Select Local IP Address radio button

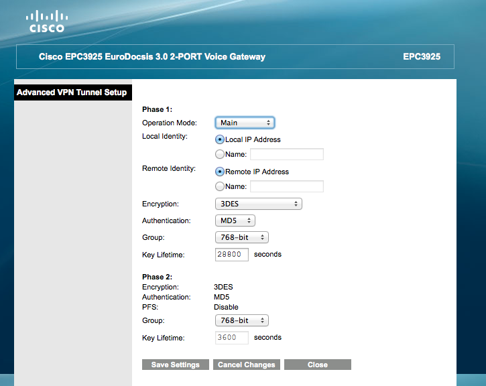pos(219,139)
